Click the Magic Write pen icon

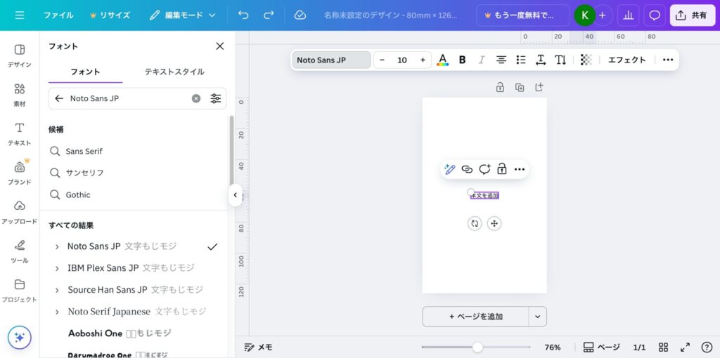pos(450,169)
